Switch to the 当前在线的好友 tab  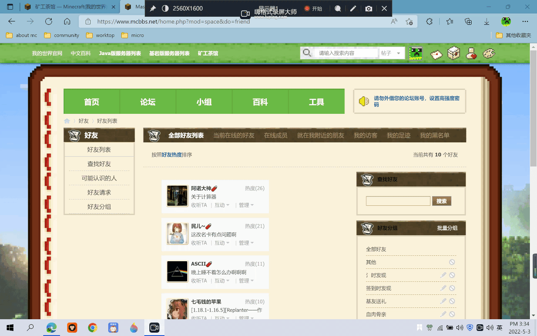pyautogui.click(x=233, y=135)
